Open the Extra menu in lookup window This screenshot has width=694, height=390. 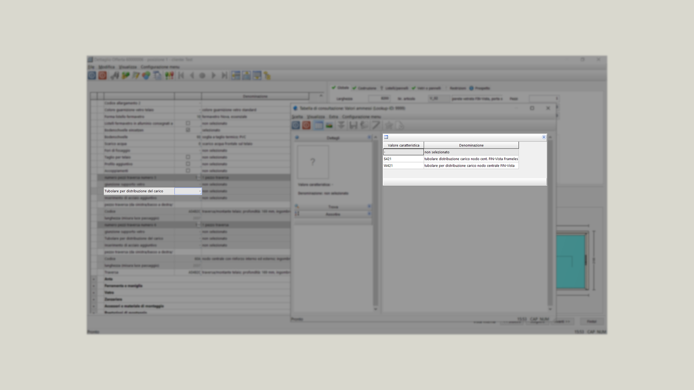pos(333,117)
